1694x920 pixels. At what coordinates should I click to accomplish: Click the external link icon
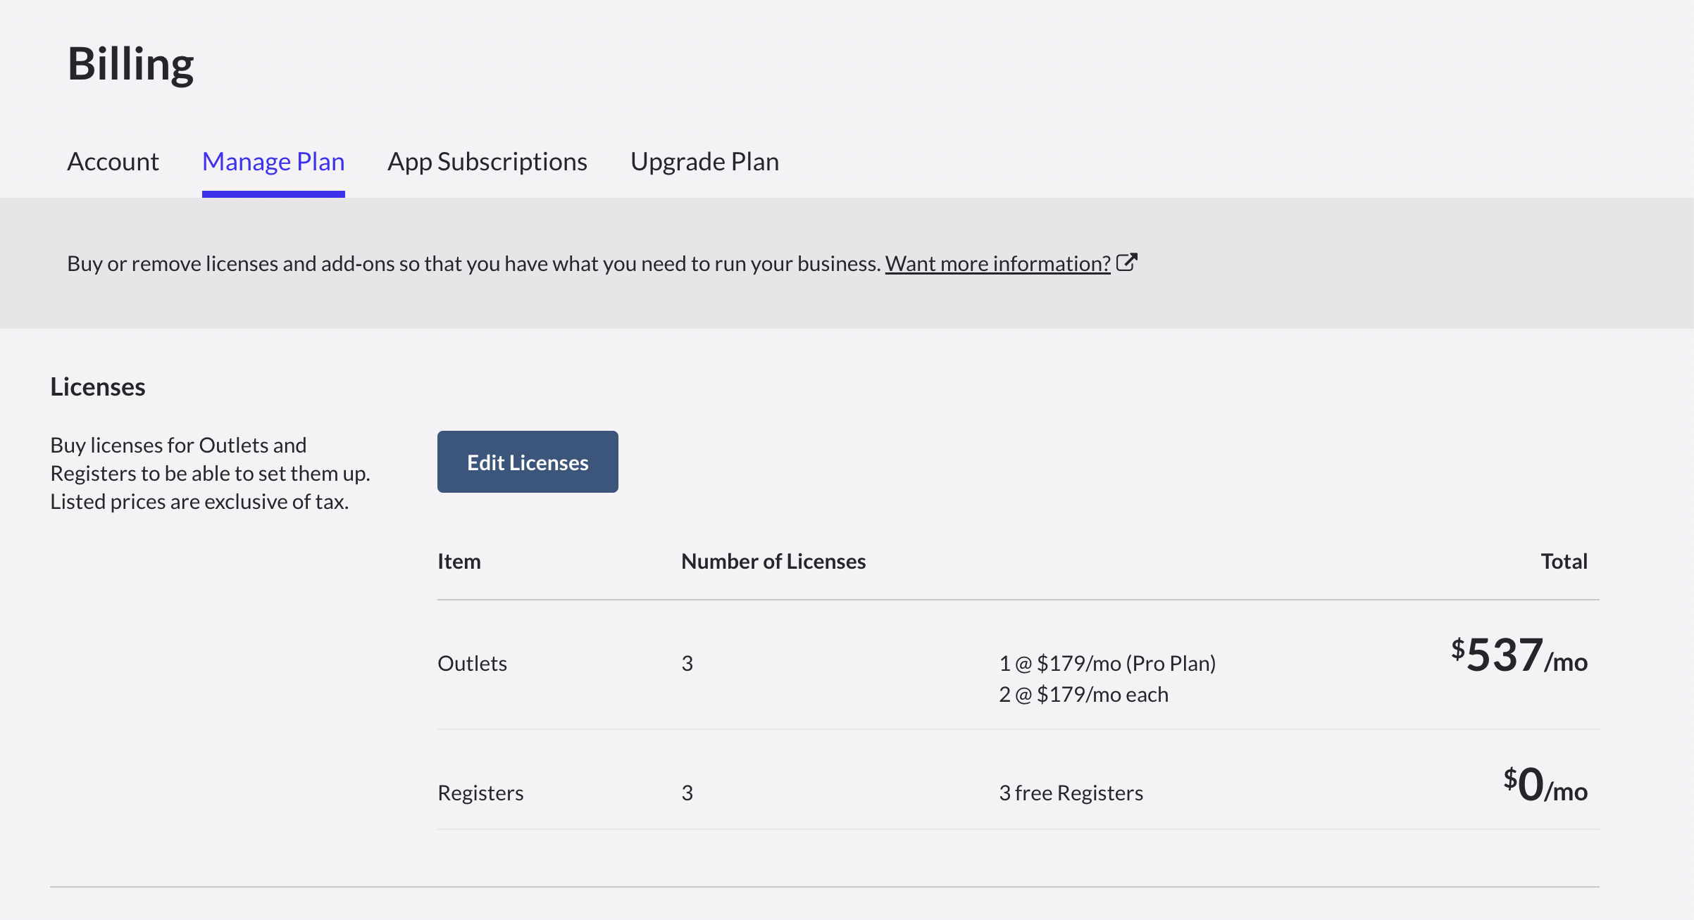(1127, 263)
